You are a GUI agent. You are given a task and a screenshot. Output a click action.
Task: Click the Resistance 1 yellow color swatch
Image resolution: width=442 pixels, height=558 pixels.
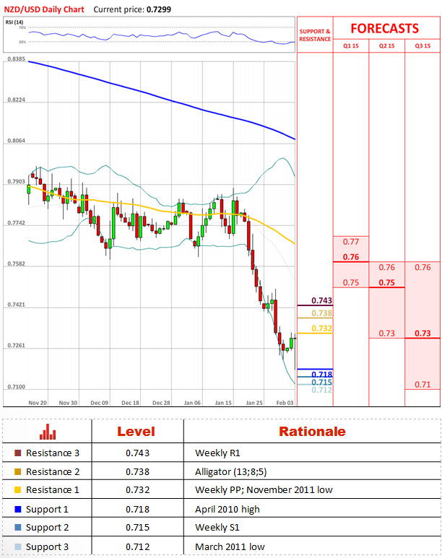click(18, 490)
